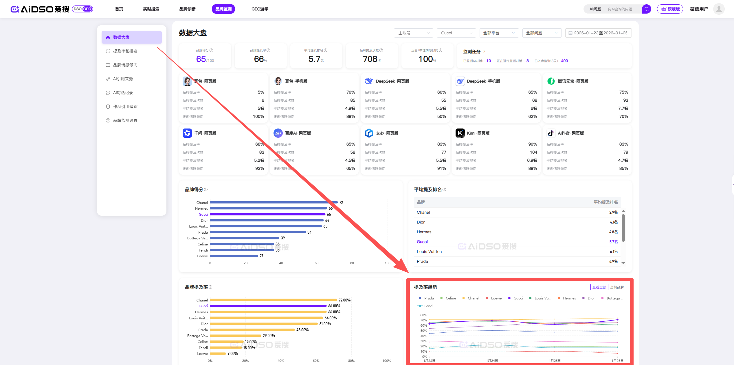The height and width of the screenshot is (365, 734).
Task: Click the Qianwen web version logo icon
Action: [x=187, y=133]
